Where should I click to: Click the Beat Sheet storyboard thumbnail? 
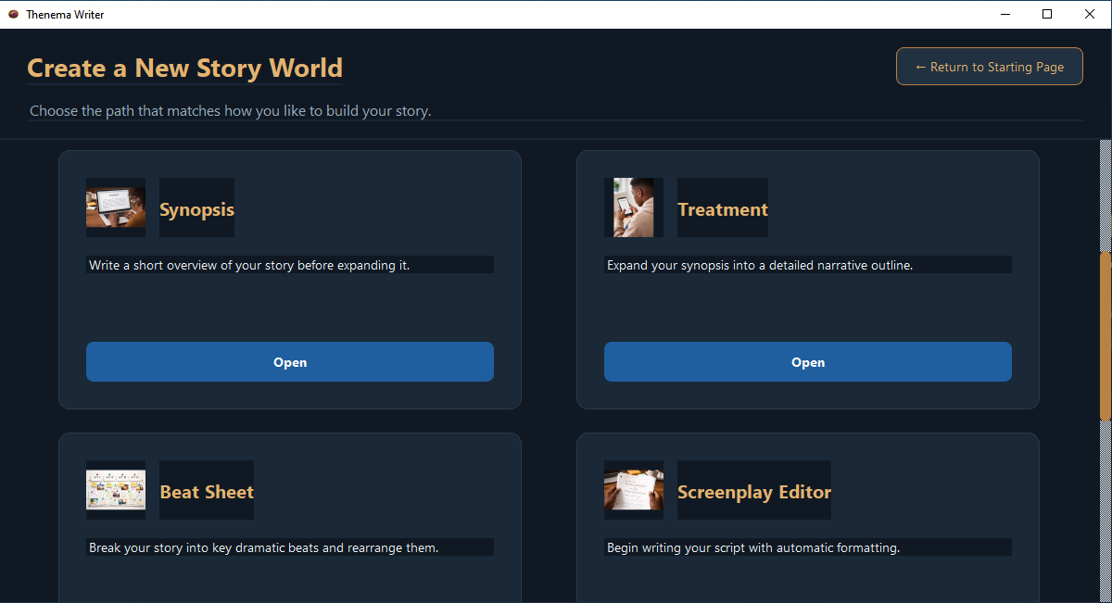(x=116, y=490)
